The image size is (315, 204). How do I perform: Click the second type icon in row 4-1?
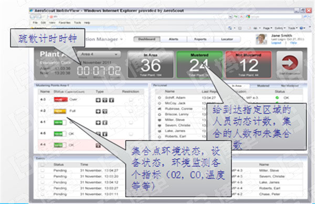click(105, 122)
